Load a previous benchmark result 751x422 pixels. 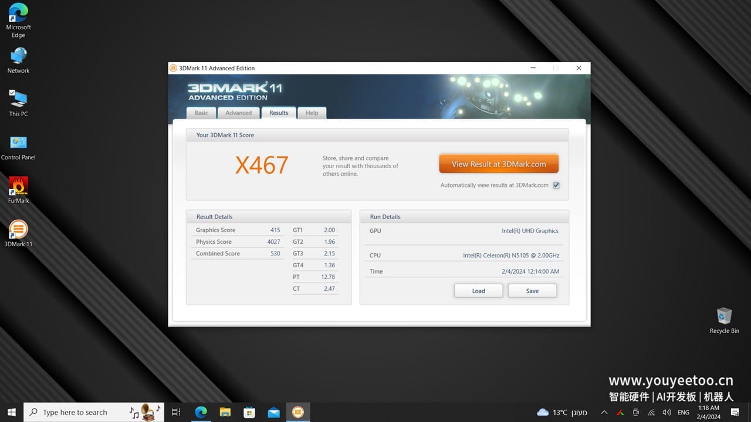coord(478,290)
